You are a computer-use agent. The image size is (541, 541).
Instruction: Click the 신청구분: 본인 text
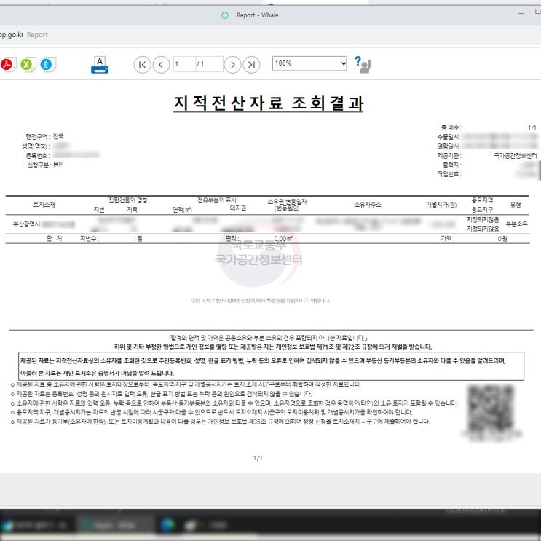tap(45, 165)
